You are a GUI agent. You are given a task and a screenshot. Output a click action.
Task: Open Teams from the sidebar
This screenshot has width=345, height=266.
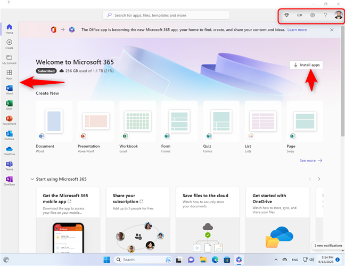coord(9,166)
